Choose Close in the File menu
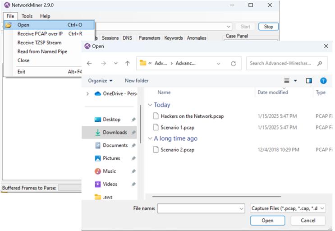 (x=43, y=60)
